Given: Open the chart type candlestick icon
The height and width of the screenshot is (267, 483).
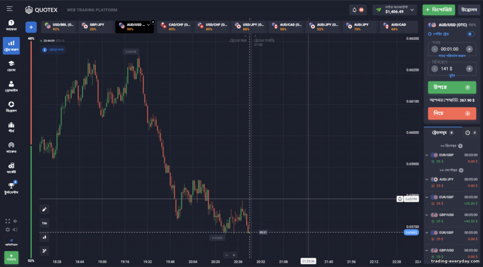Looking at the screenshot, I should (x=44, y=237).
